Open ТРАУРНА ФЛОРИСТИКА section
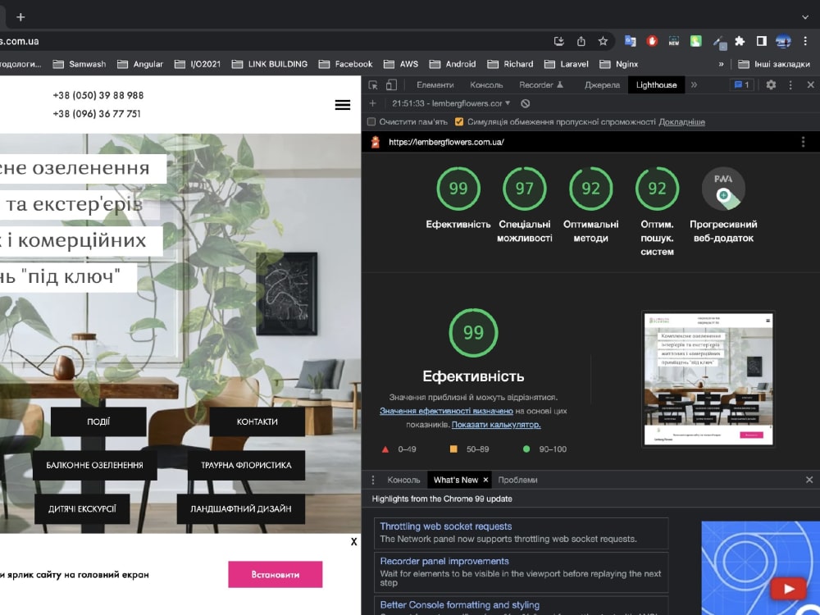 (x=246, y=465)
